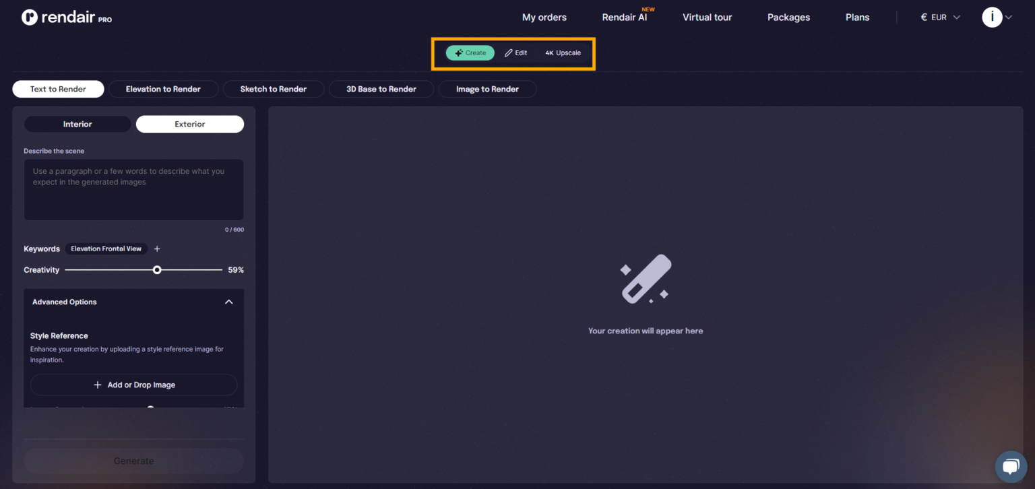Add a keyword with the plus icon
This screenshot has width=1035, height=489.
(157, 249)
